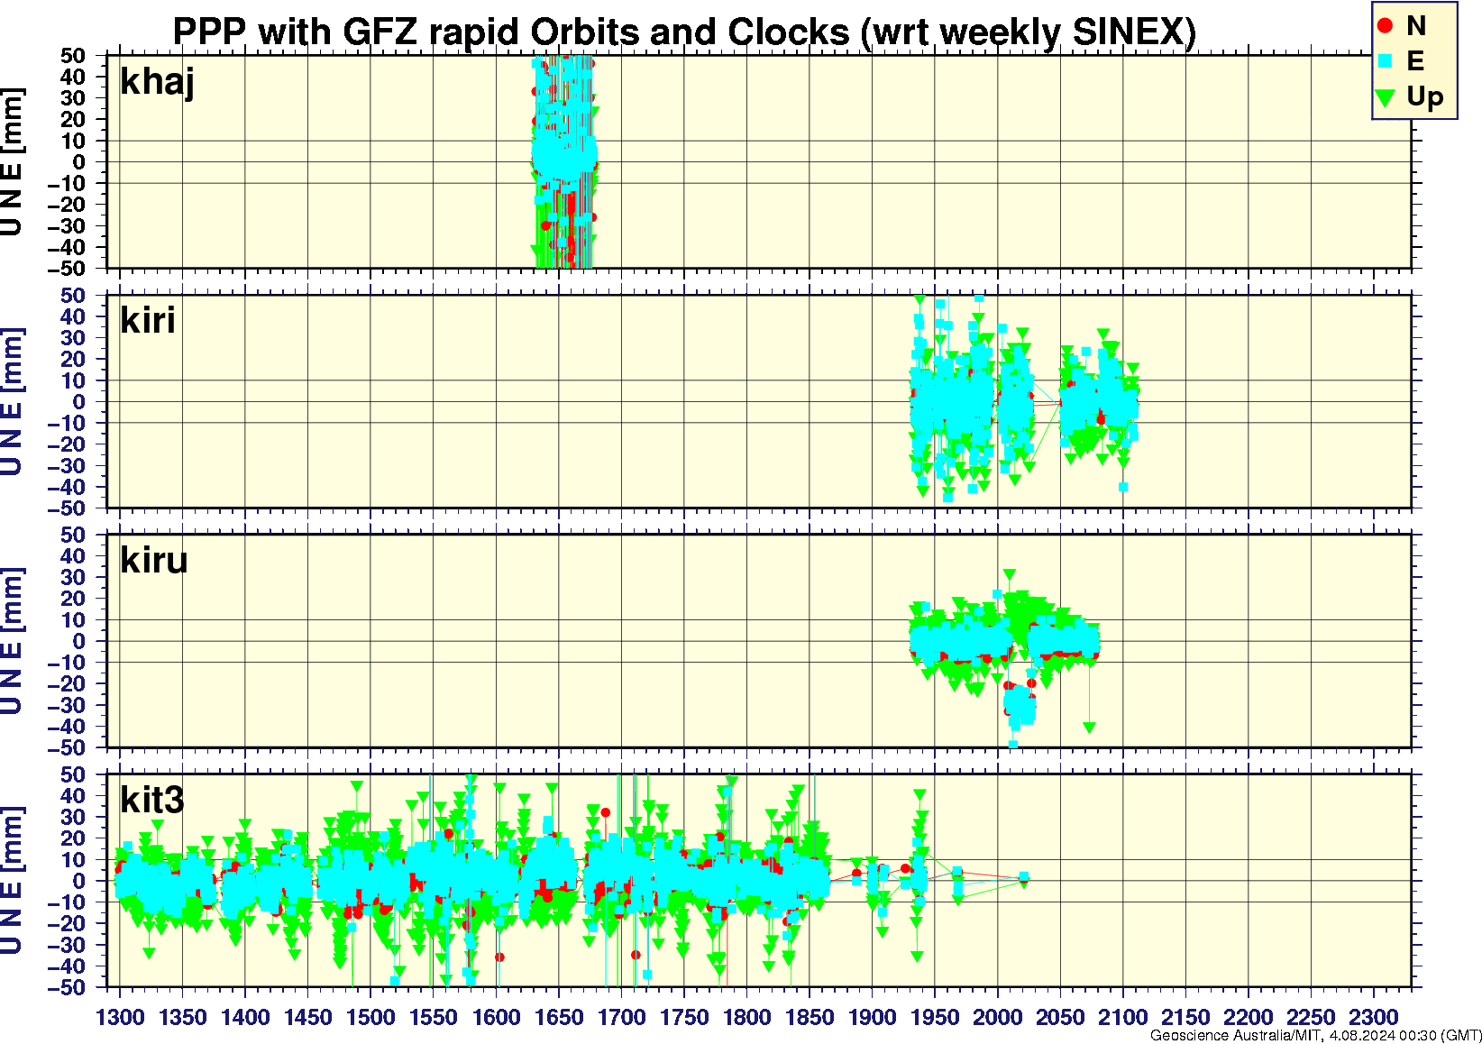Select the 'kit3' station label

[152, 800]
